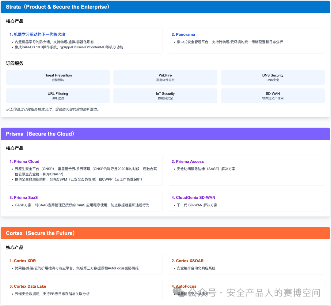Click the Cortex section header banner
This screenshot has width=331, height=306.
tap(165, 233)
